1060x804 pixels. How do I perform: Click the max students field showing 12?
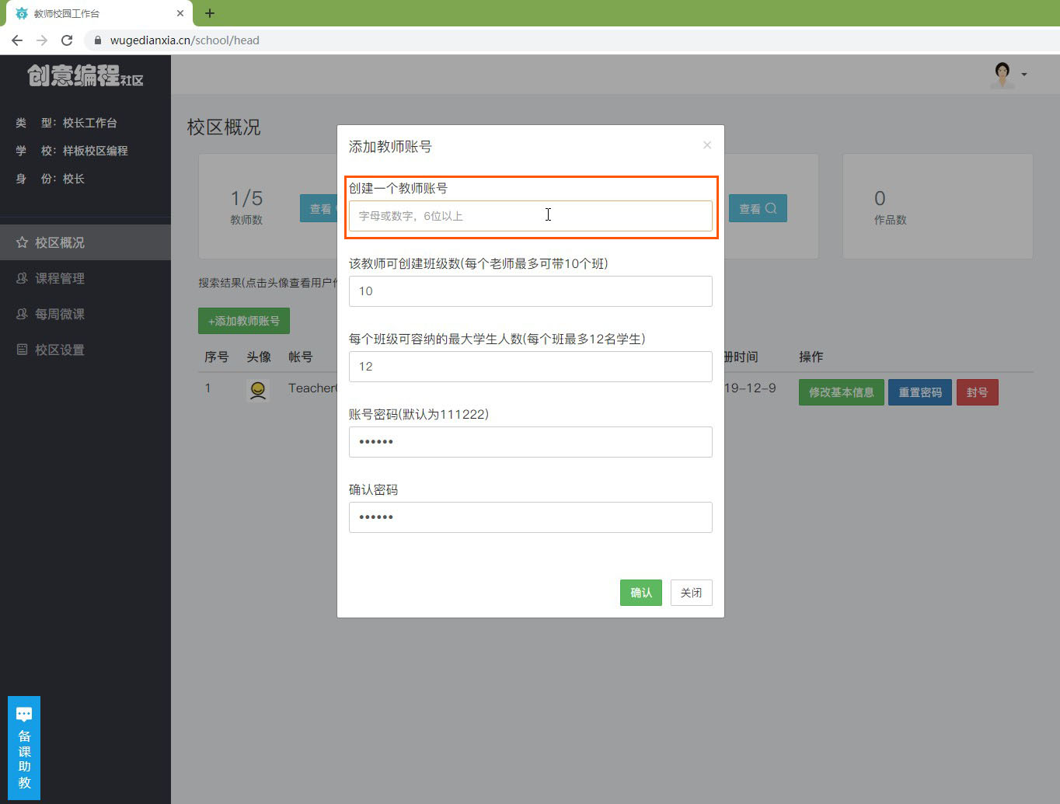[x=531, y=367]
